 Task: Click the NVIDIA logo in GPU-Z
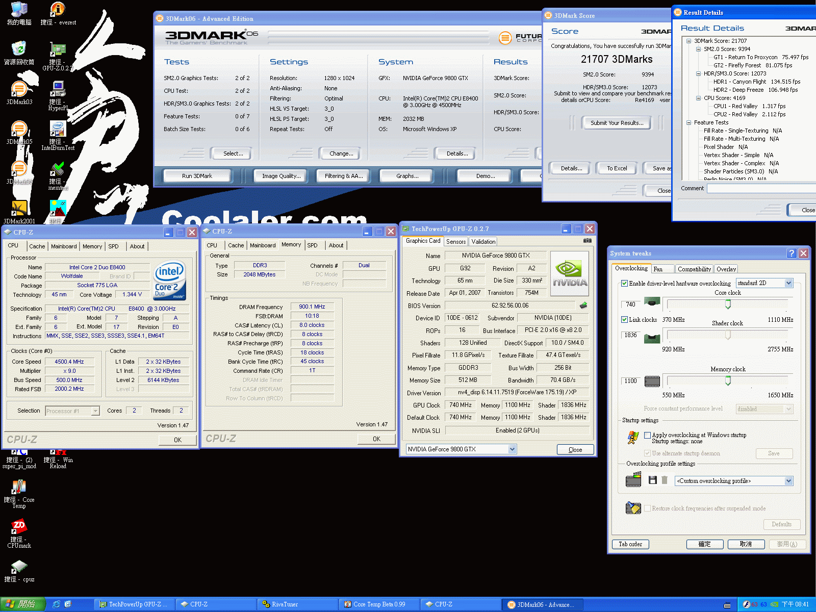(x=570, y=273)
